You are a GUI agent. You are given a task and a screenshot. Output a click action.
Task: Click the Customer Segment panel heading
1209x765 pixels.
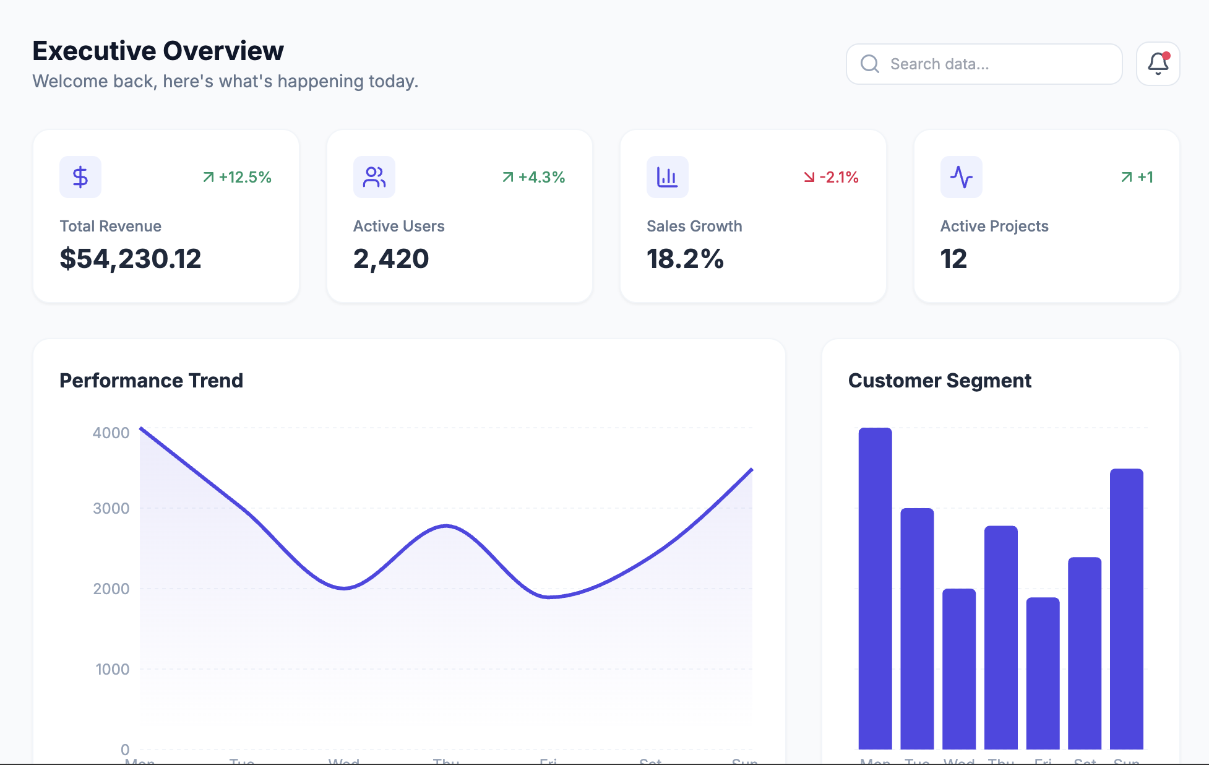point(939,380)
